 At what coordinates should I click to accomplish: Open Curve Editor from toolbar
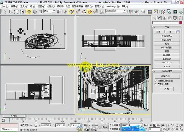pos(150,11)
